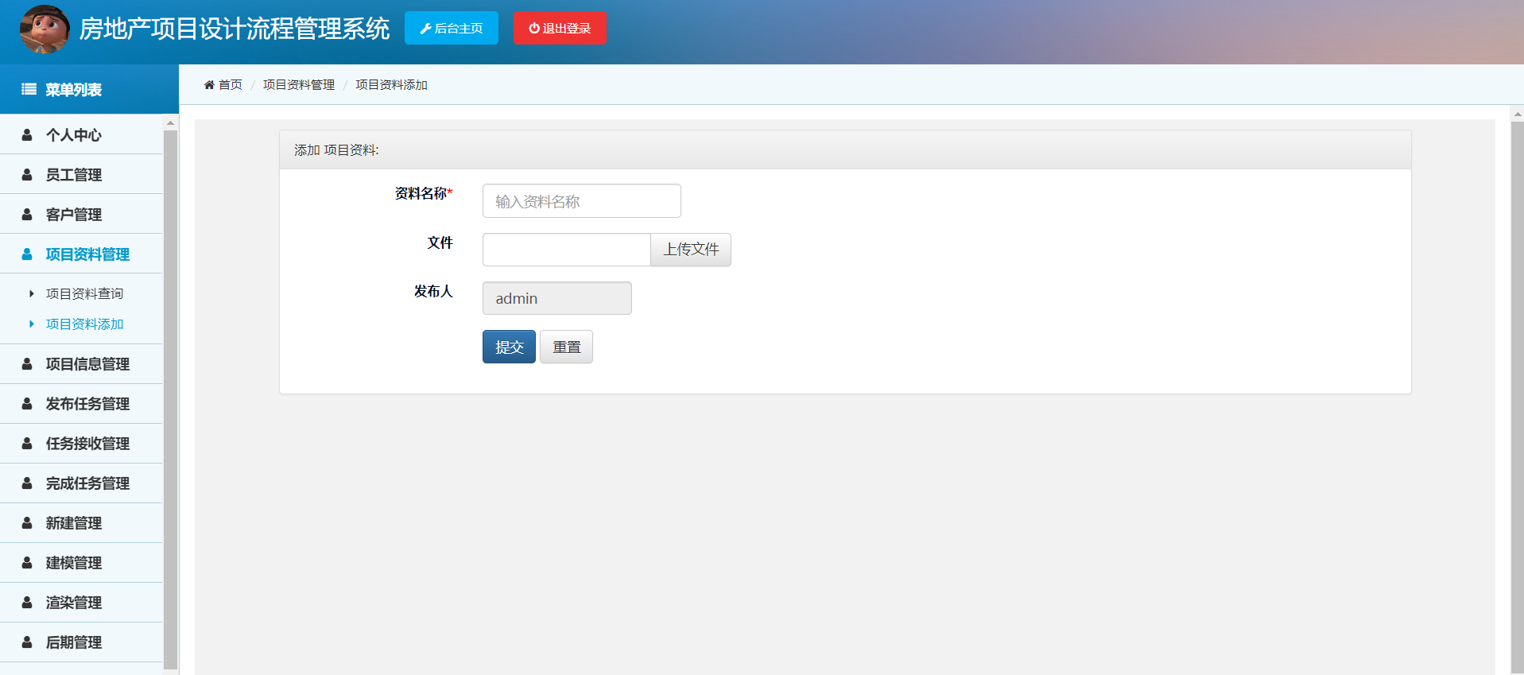Click the user icon next to 员工管理
Image resolution: width=1524 pixels, height=675 pixels.
tap(27, 175)
